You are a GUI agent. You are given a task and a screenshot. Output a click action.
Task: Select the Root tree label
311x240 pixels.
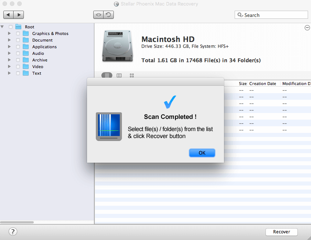point(29,27)
